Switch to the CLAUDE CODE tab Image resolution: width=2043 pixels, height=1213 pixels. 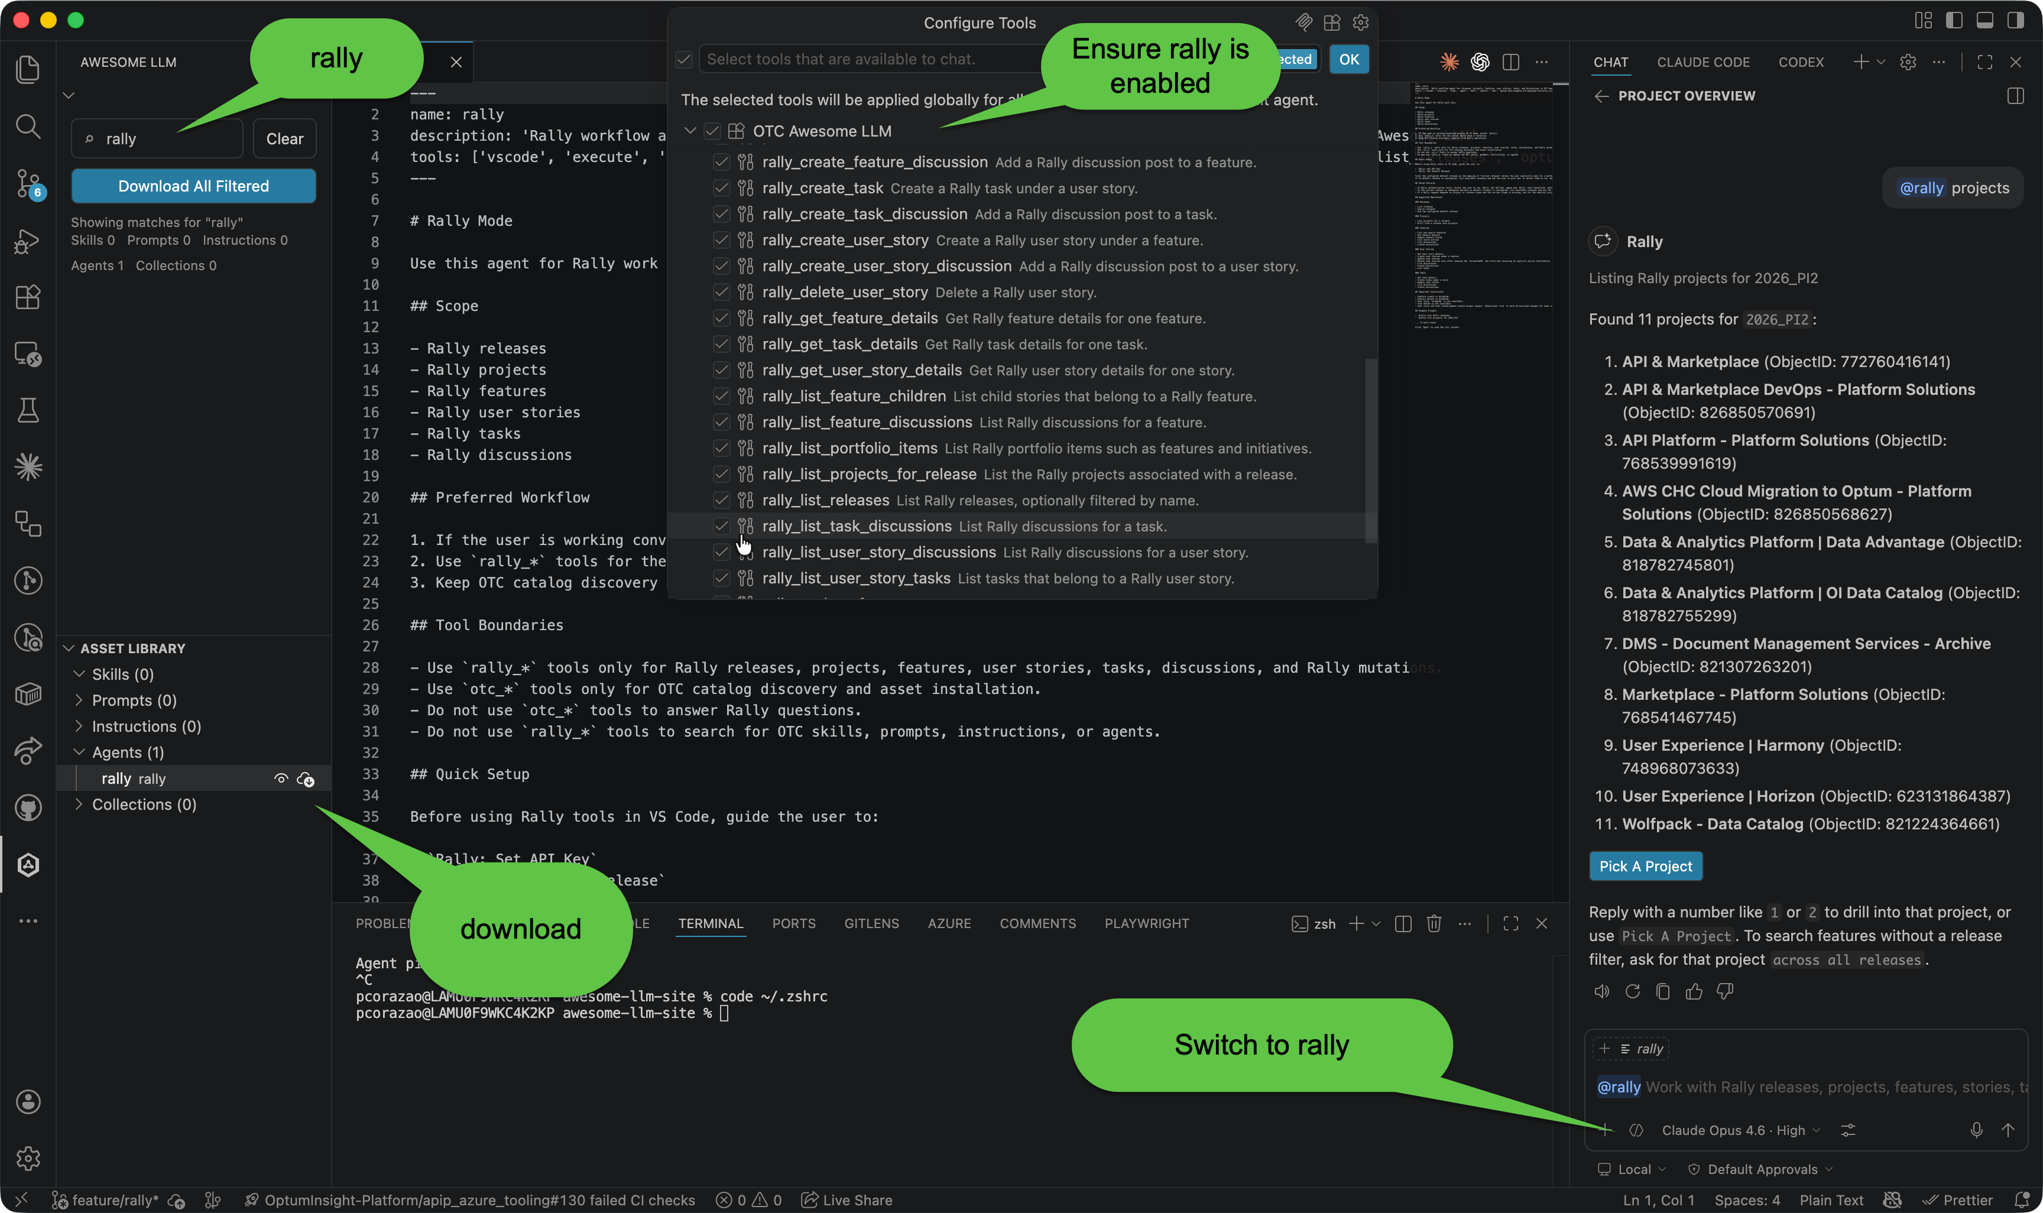(x=1703, y=62)
